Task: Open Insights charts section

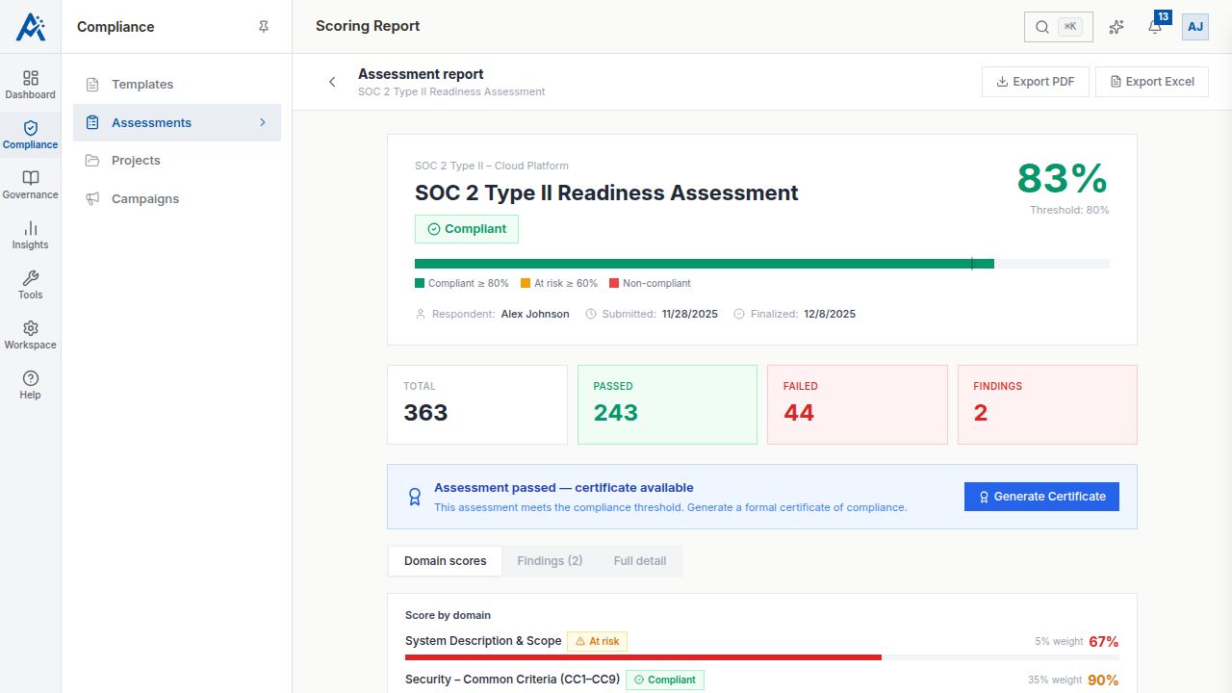Action: coord(30,235)
